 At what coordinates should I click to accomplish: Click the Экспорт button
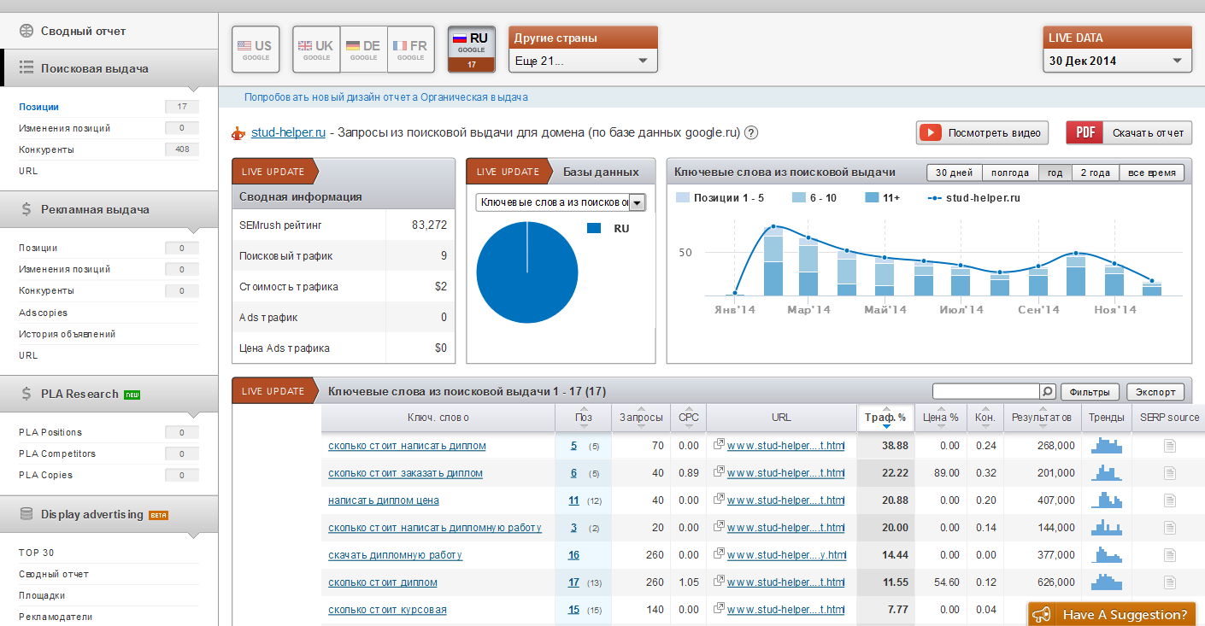pos(1155,392)
